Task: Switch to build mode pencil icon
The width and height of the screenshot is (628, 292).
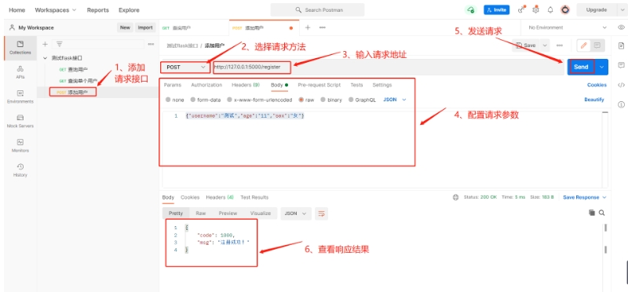Action: pos(583,46)
